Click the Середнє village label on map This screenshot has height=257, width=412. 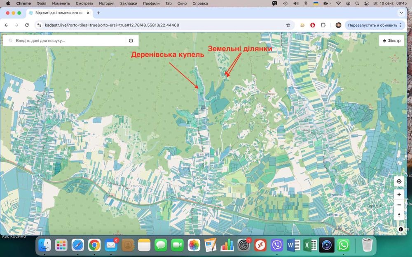[374, 206]
